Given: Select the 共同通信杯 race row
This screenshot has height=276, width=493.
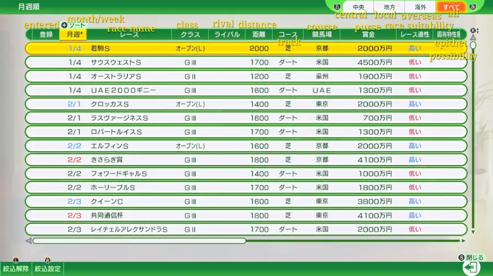Looking at the screenshot, I should tap(245, 215).
